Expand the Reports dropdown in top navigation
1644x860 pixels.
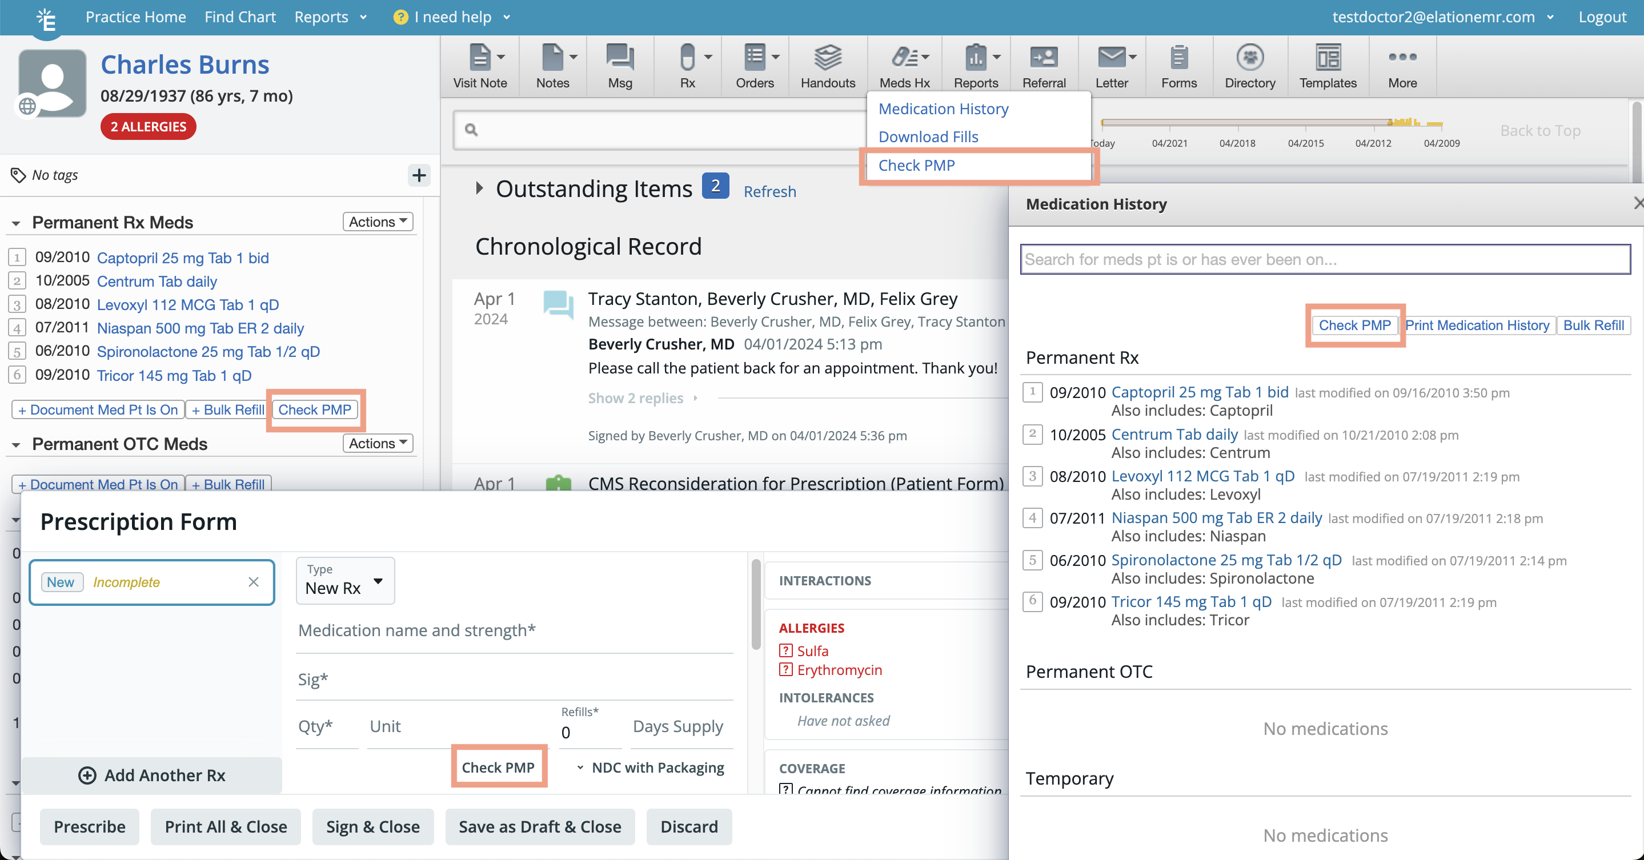click(x=331, y=17)
